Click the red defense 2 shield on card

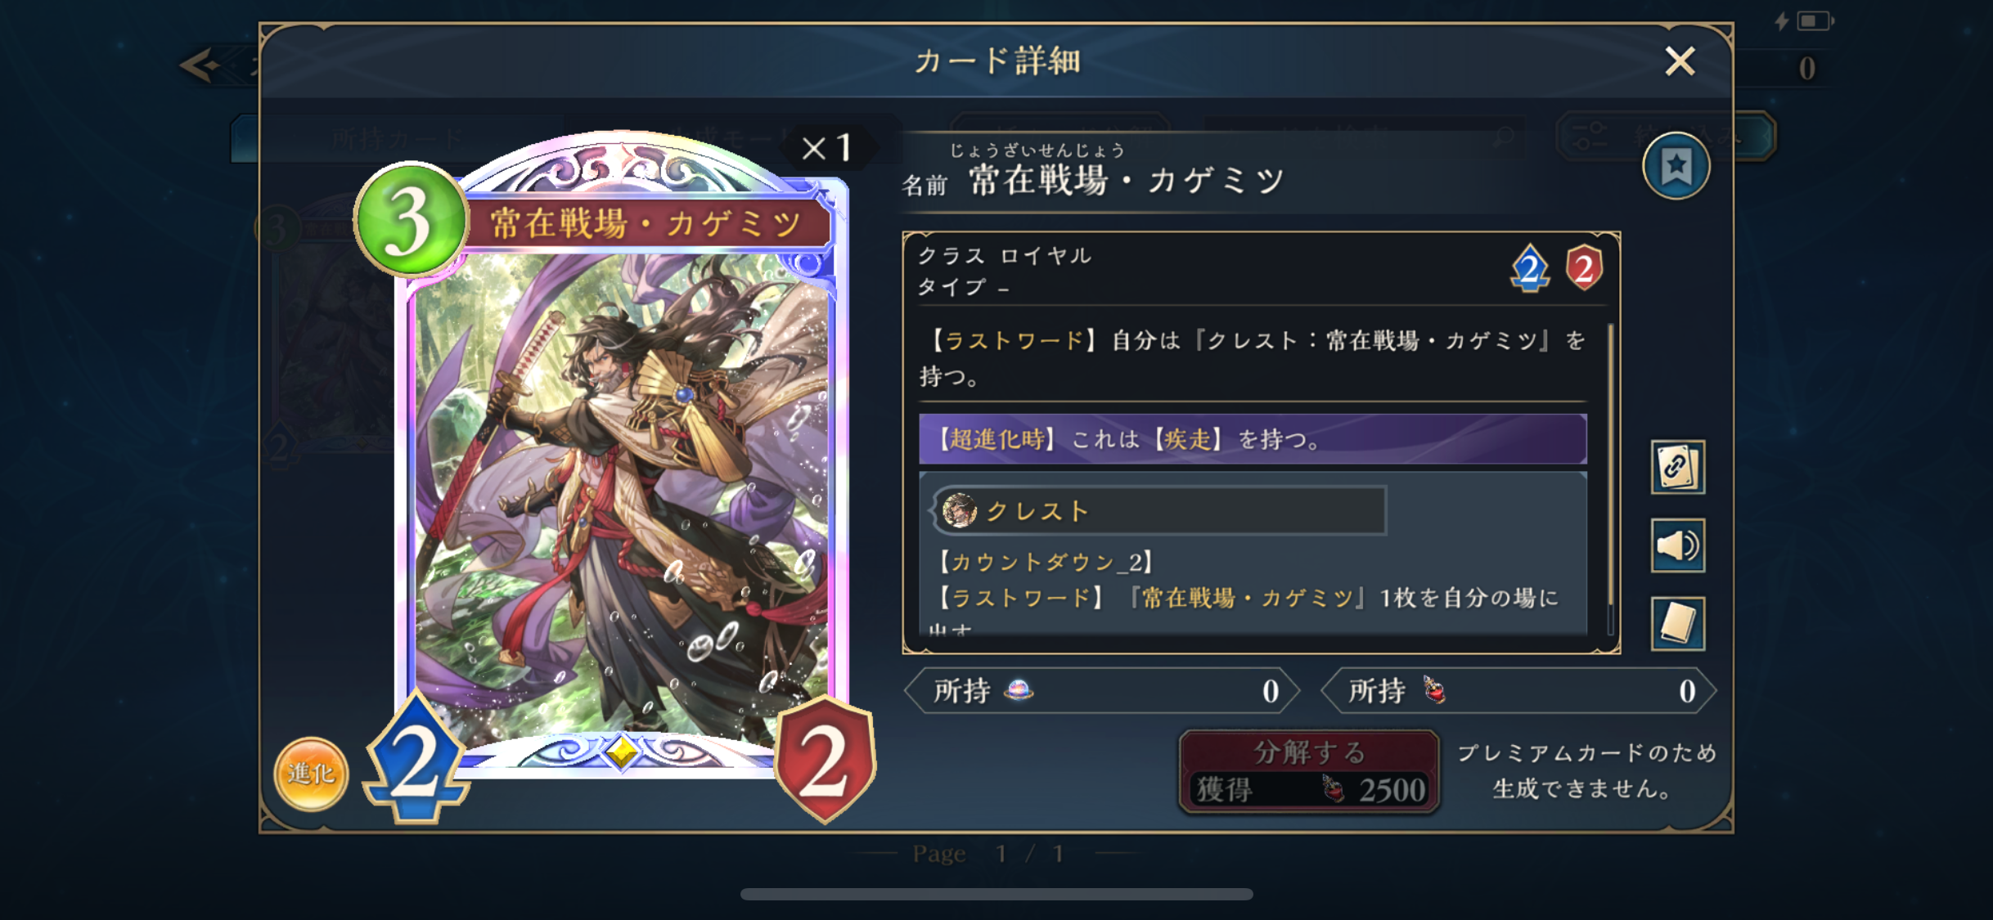point(825,761)
